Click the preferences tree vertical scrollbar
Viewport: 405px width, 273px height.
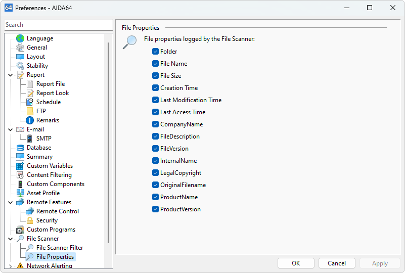(x=108, y=142)
